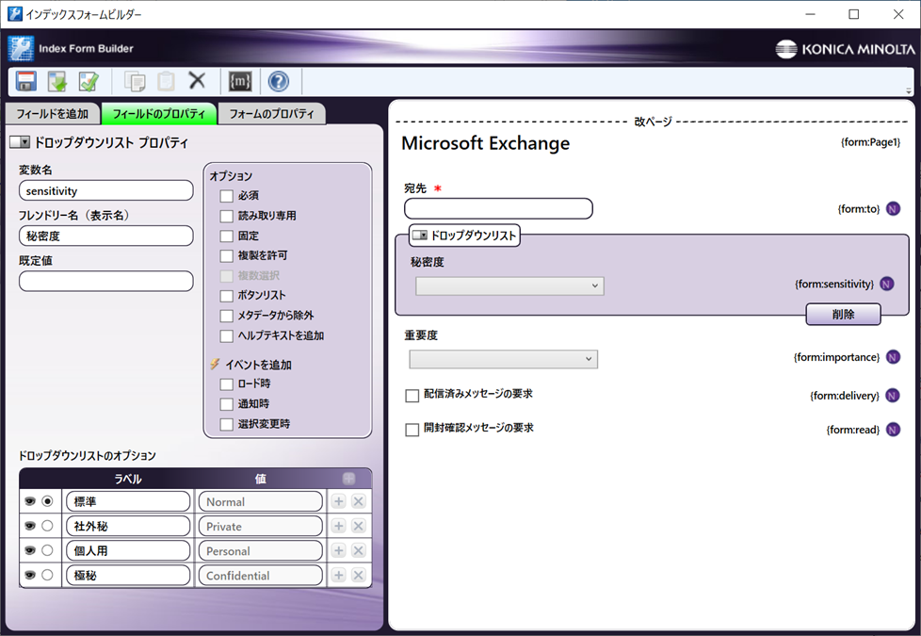
Task: Click the value field containing Confidential
Action: (x=261, y=576)
